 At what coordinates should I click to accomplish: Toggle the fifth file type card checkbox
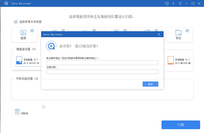click(x=156, y=30)
